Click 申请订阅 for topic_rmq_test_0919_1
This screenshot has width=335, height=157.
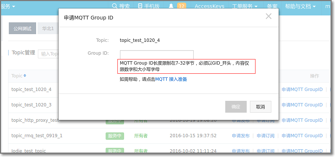point(265,136)
